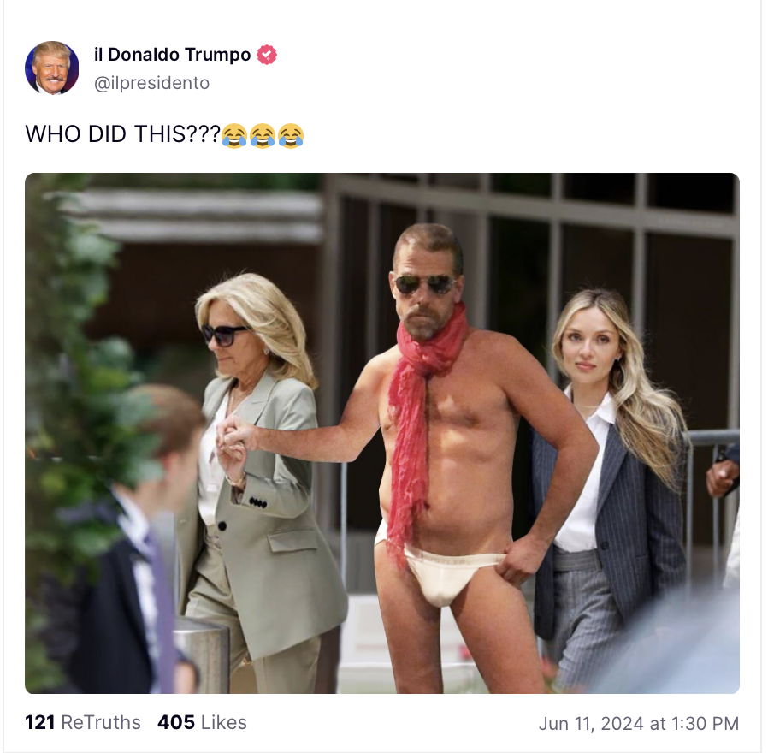768x753 pixels.
Task: Click the ReTruths label
Action: 101,722
